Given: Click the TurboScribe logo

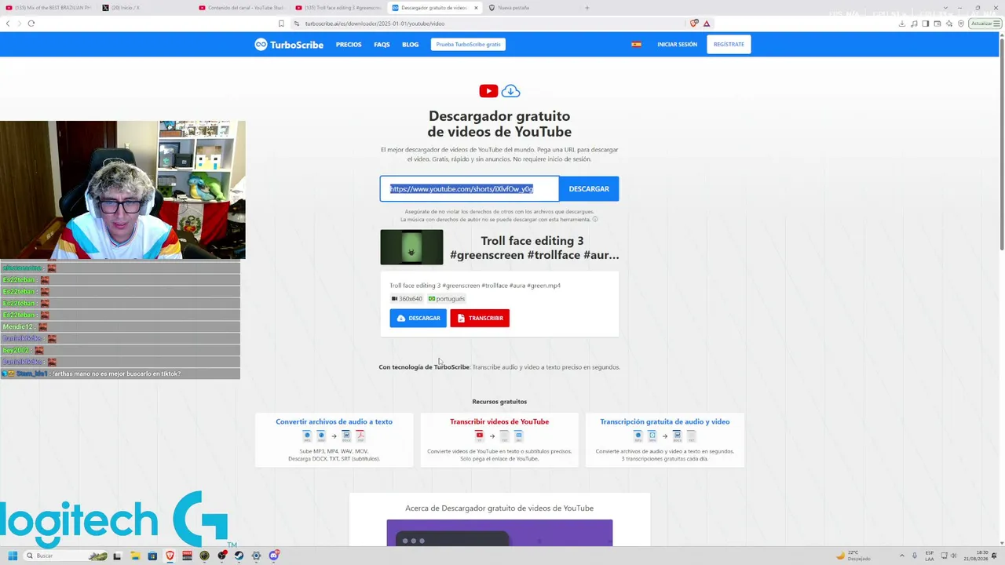Looking at the screenshot, I should [x=289, y=45].
